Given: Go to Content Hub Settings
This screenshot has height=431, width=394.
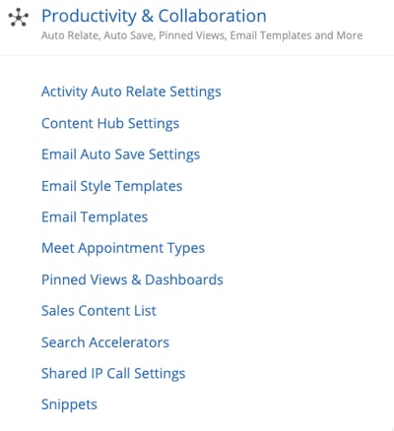Looking at the screenshot, I should click(x=110, y=124).
